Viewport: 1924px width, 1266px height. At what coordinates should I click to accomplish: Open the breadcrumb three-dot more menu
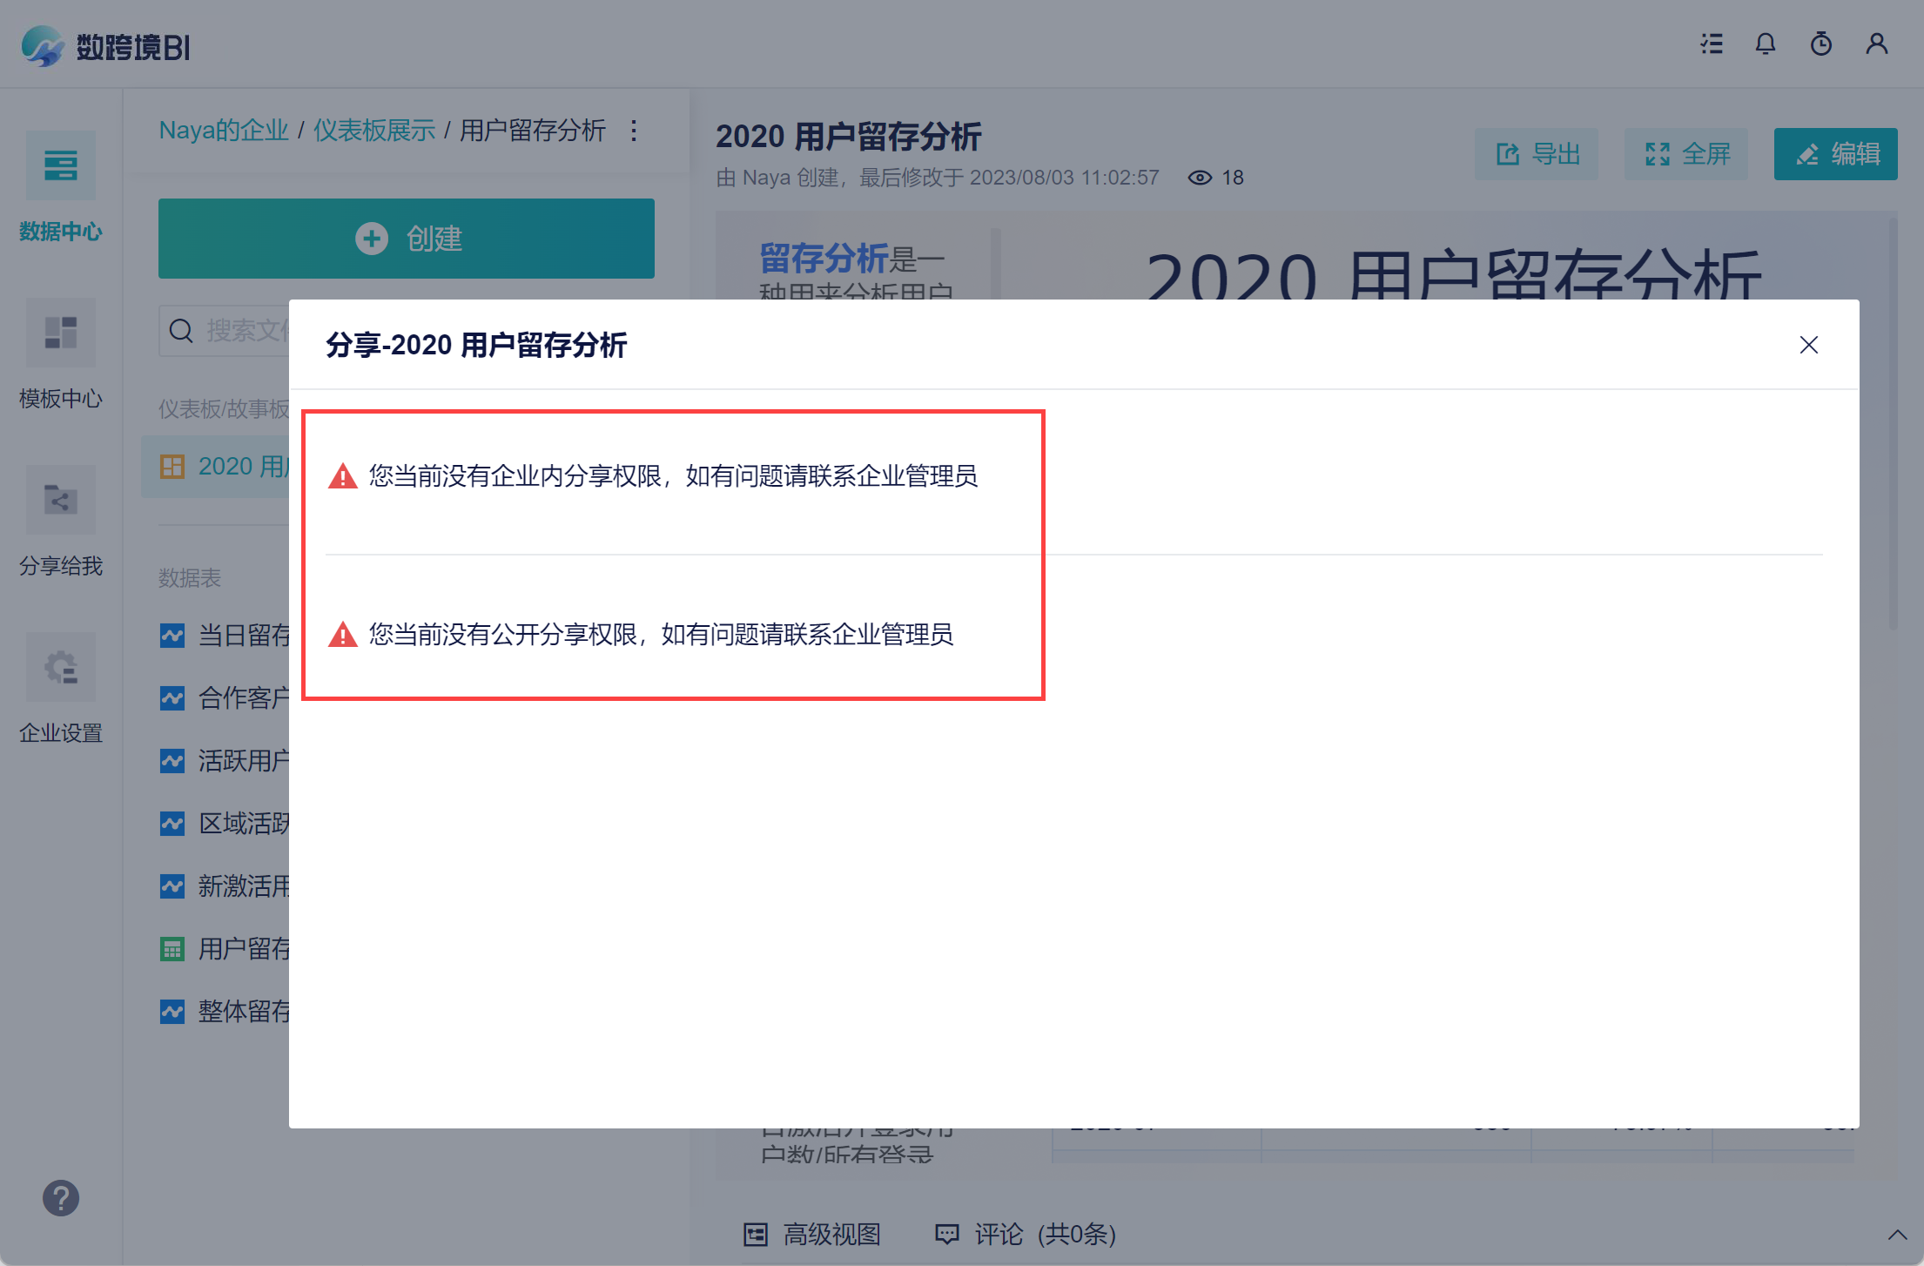pyautogui.click(x=634, y=131)
